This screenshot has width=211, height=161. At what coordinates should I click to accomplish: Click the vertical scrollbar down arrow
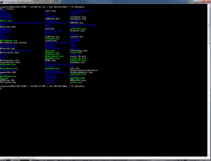coord(209,155)
